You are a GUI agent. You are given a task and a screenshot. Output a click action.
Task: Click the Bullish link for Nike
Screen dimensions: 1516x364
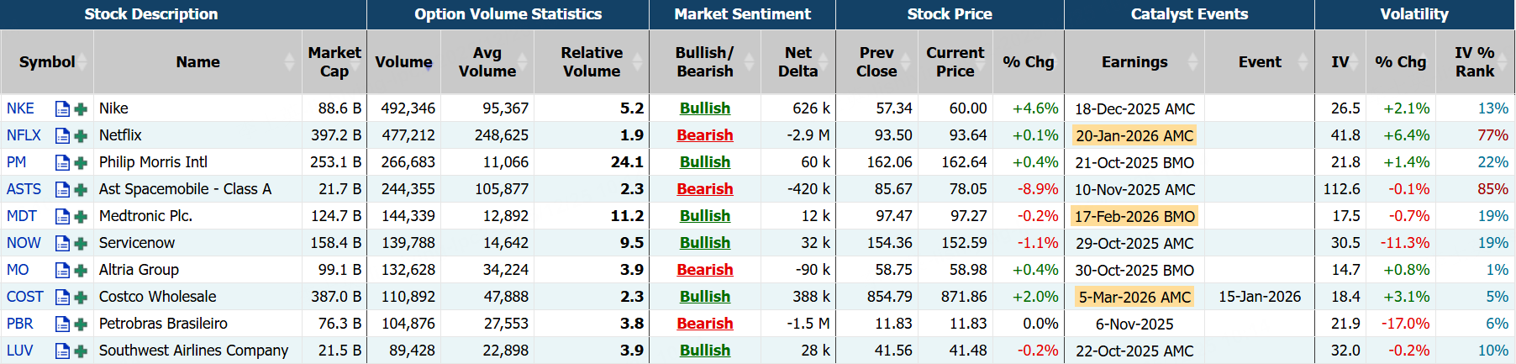click(x=704, y=108)
